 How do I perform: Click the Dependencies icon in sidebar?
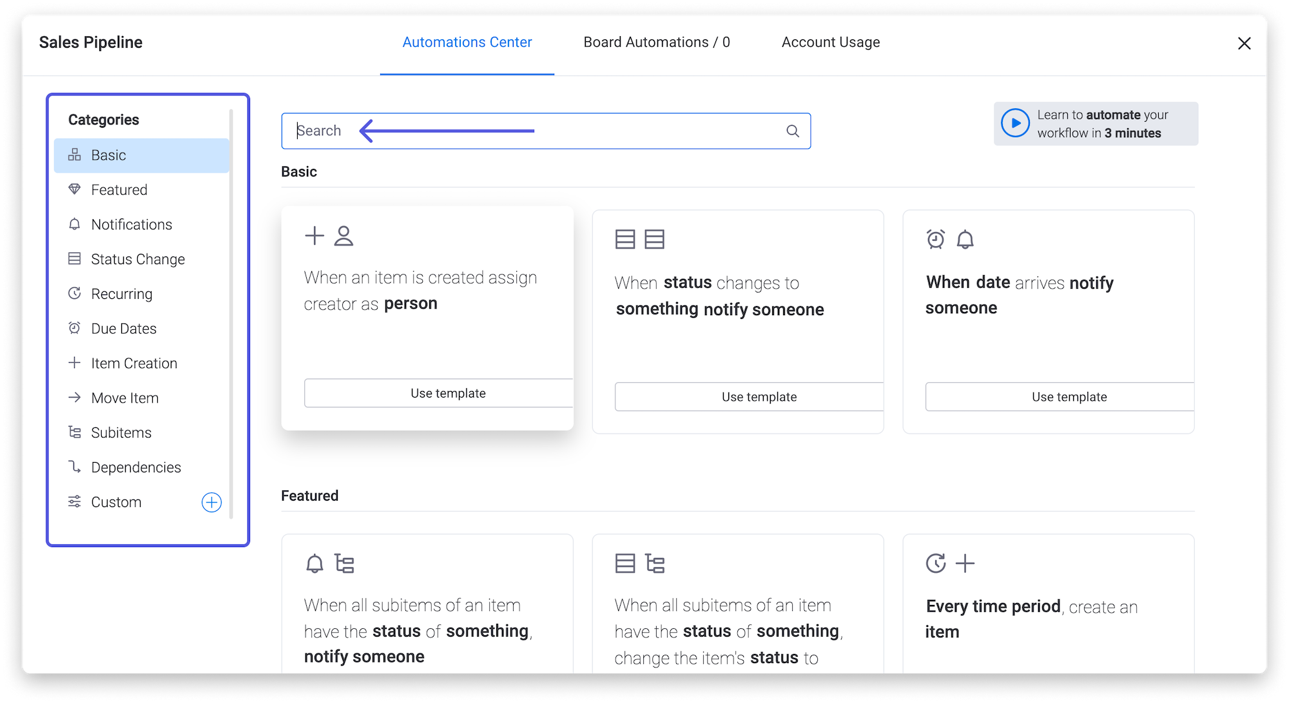[75, 467]
